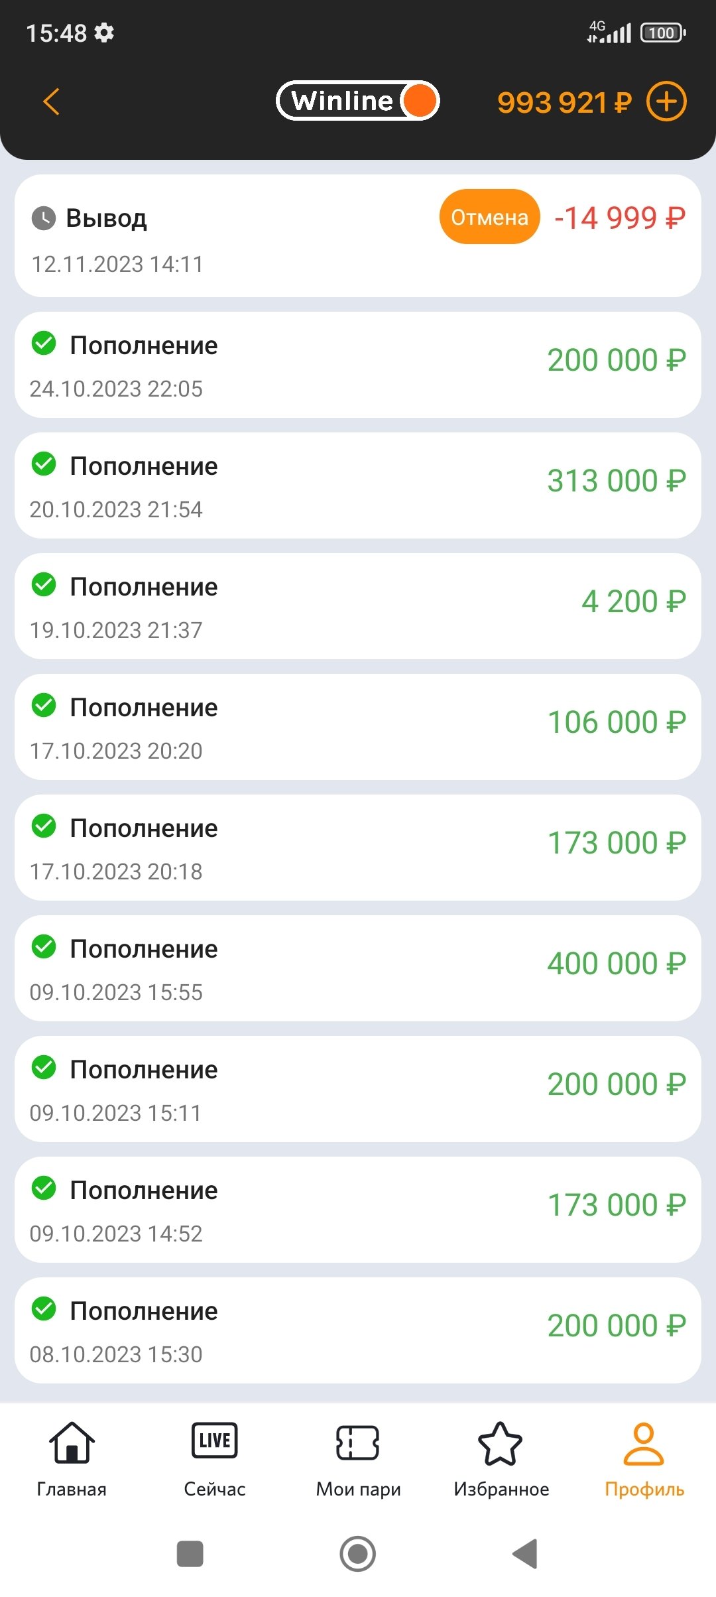Image resolution: width=716 pixels, height=1597 pixels.
Task: Select the 106 000 ₽ deposit record
Action: click(x=358, y=727)
